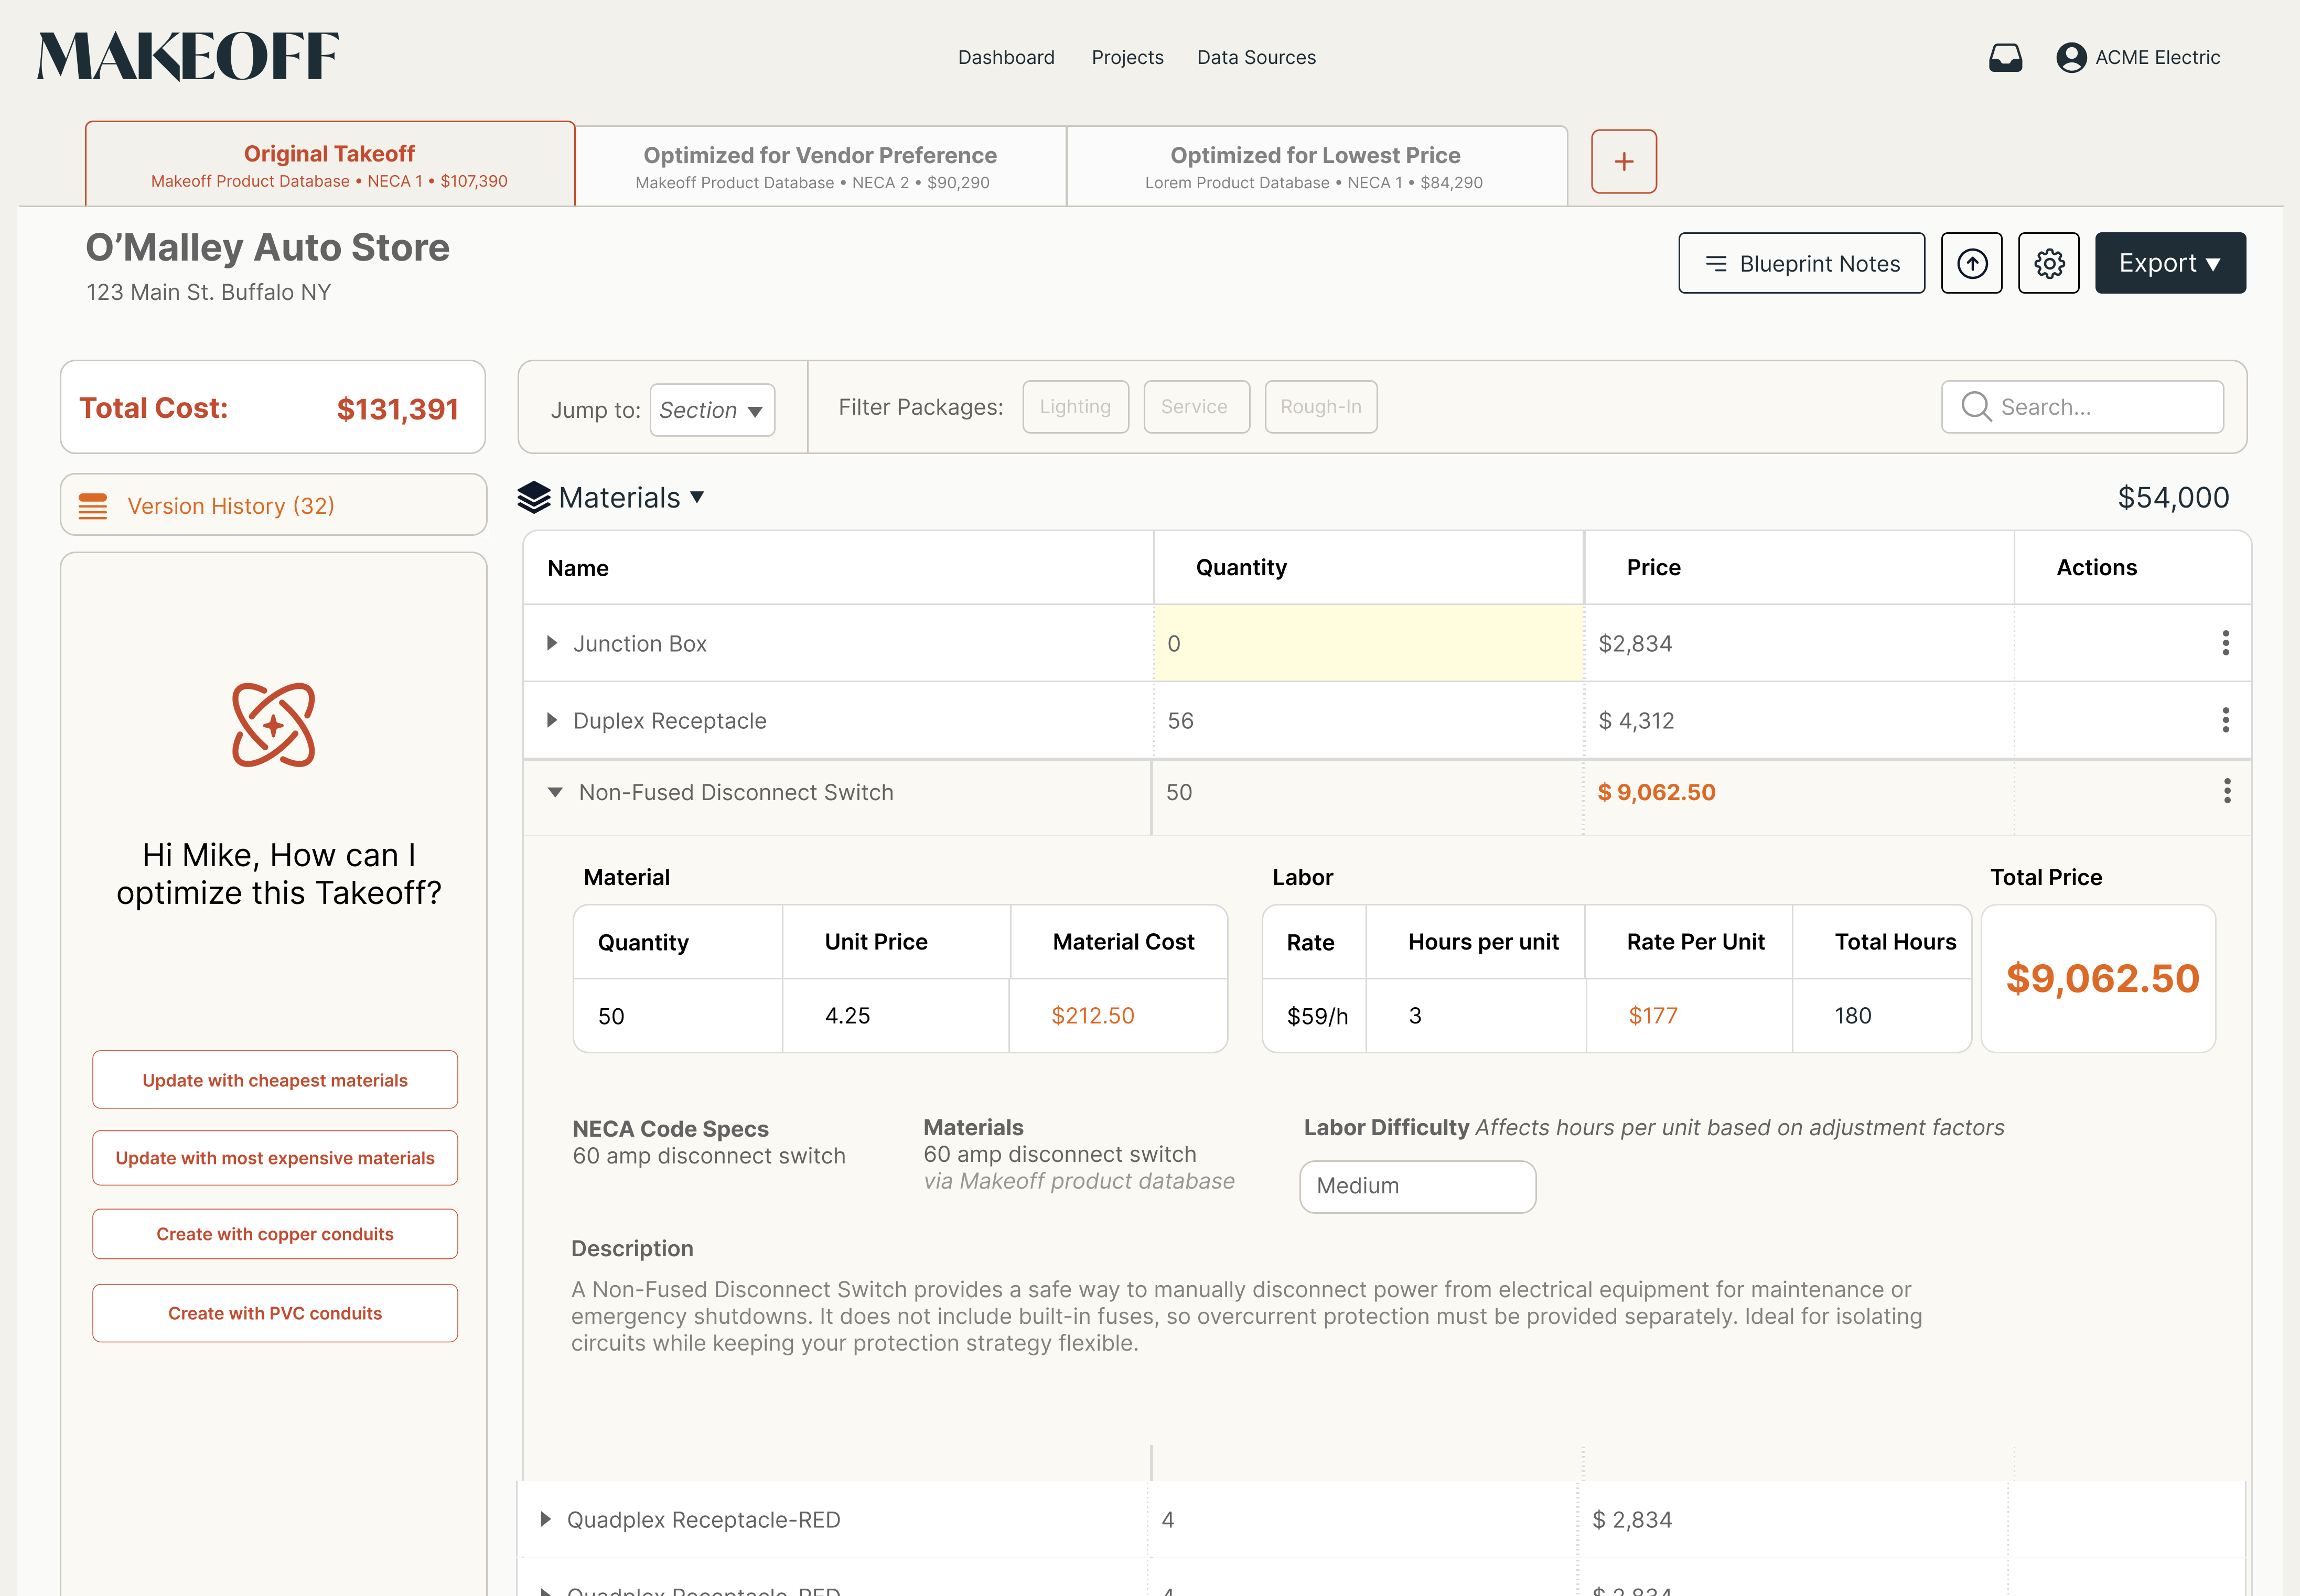
Task: Toggle the Lighting package filter
Action: [1076, 406]
